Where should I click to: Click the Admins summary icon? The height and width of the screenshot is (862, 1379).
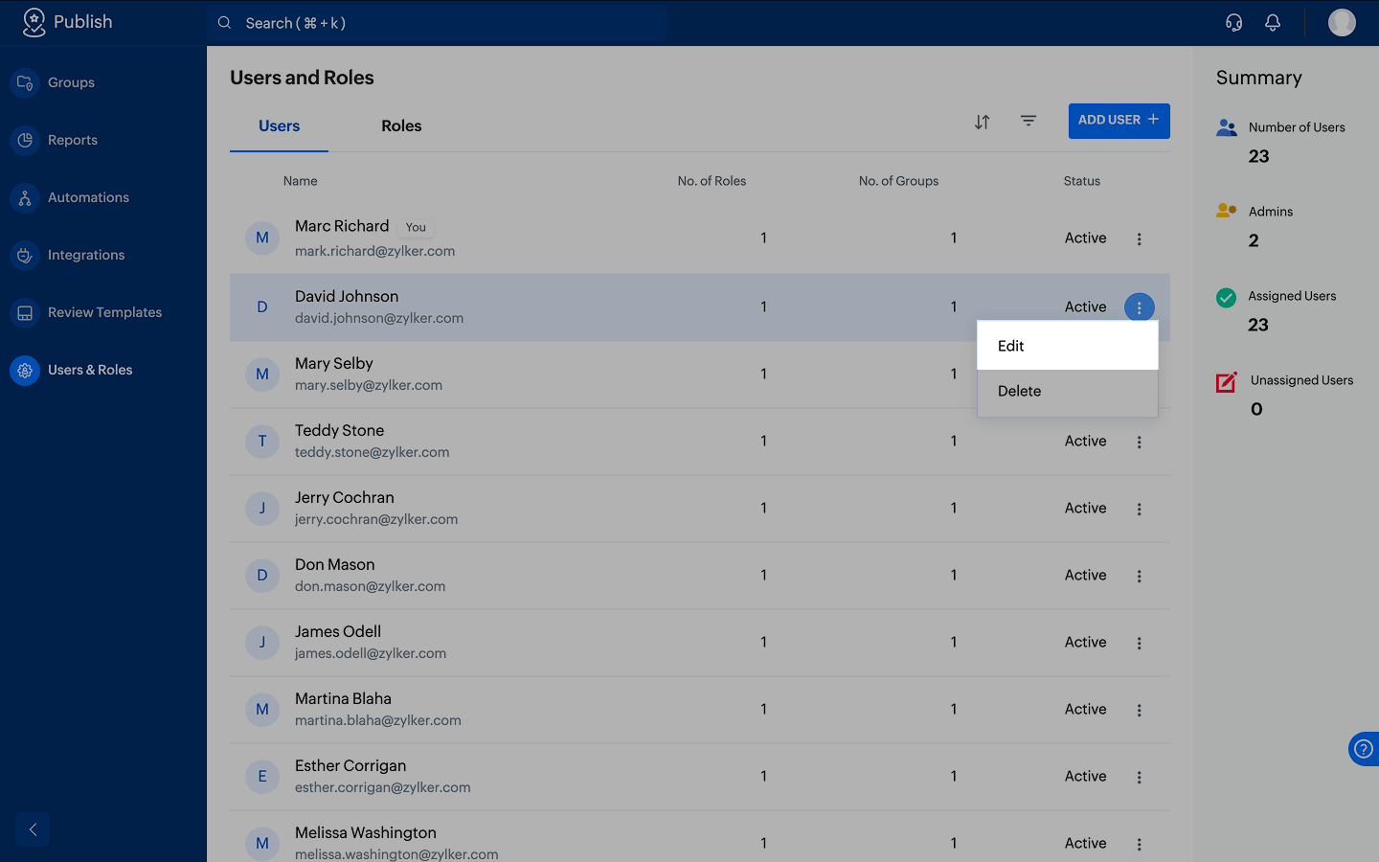[1227, 211]
